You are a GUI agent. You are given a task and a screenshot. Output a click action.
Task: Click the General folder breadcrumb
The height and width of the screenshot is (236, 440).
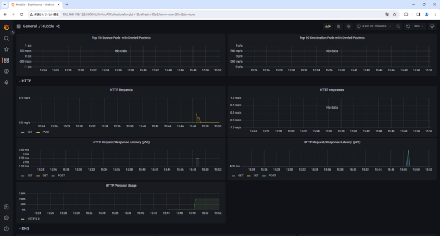[30, 26]
